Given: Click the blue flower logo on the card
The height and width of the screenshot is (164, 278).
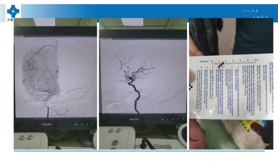Looking at the screenshot, I should pos(191,87).
